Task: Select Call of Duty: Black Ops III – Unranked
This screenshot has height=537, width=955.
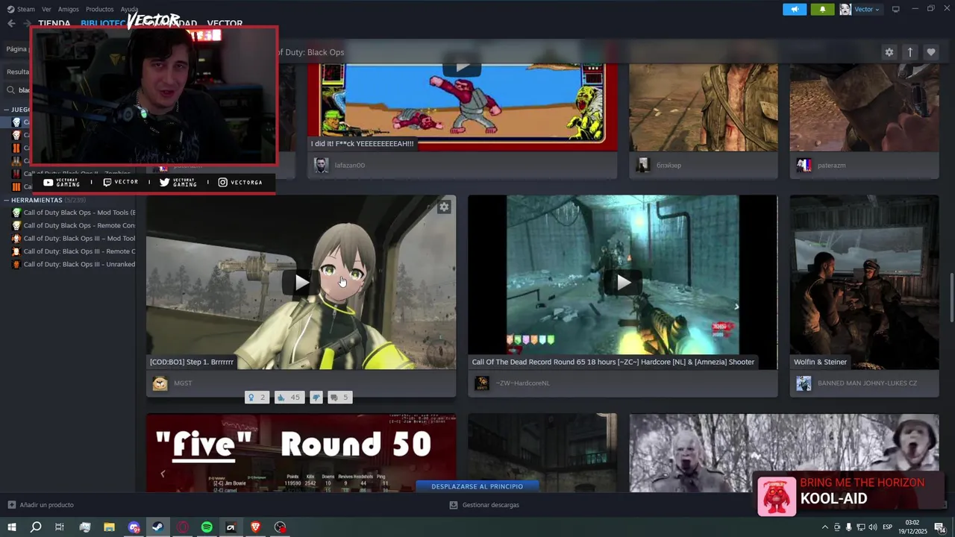Action: click(73, 264)
